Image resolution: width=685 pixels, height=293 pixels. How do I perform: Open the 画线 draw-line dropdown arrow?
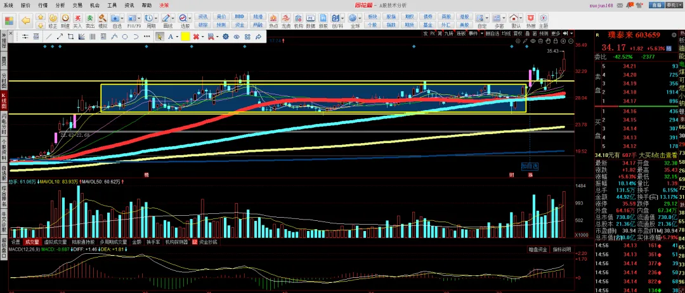(x=173, y=18)
